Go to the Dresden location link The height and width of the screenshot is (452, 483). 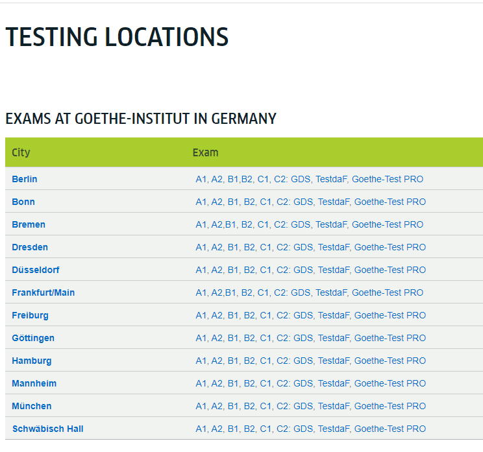click(30, 247)
